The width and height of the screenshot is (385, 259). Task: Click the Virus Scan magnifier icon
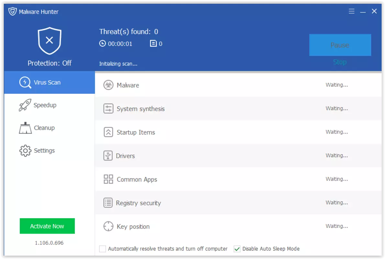[25, 83]
